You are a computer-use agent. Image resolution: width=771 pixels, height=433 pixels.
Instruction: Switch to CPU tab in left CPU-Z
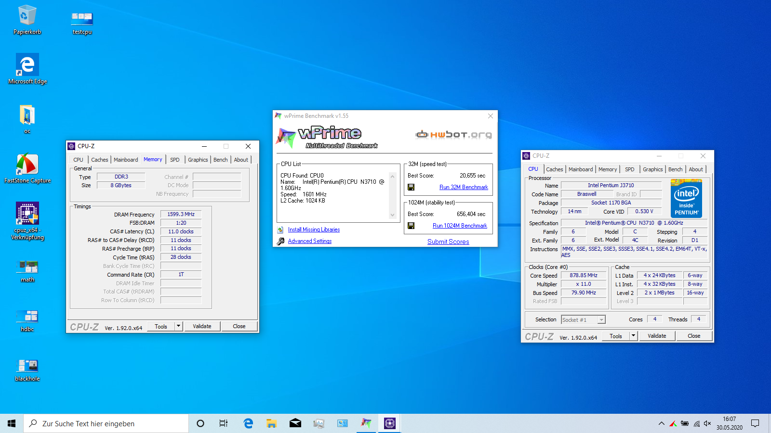(x=78, y=160)
